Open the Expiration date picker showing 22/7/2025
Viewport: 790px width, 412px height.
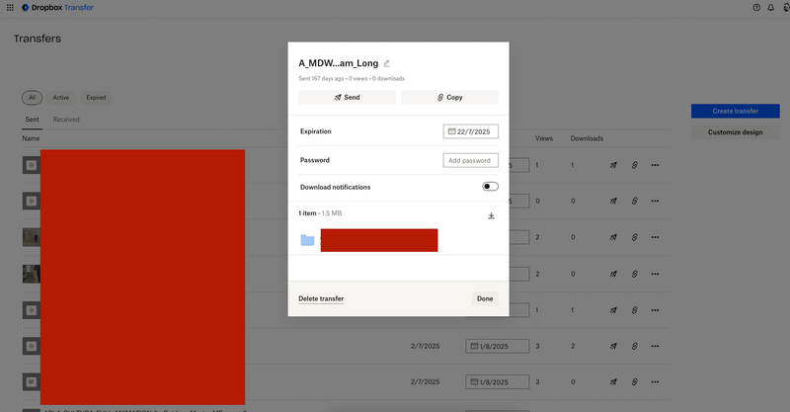(471, 131)
